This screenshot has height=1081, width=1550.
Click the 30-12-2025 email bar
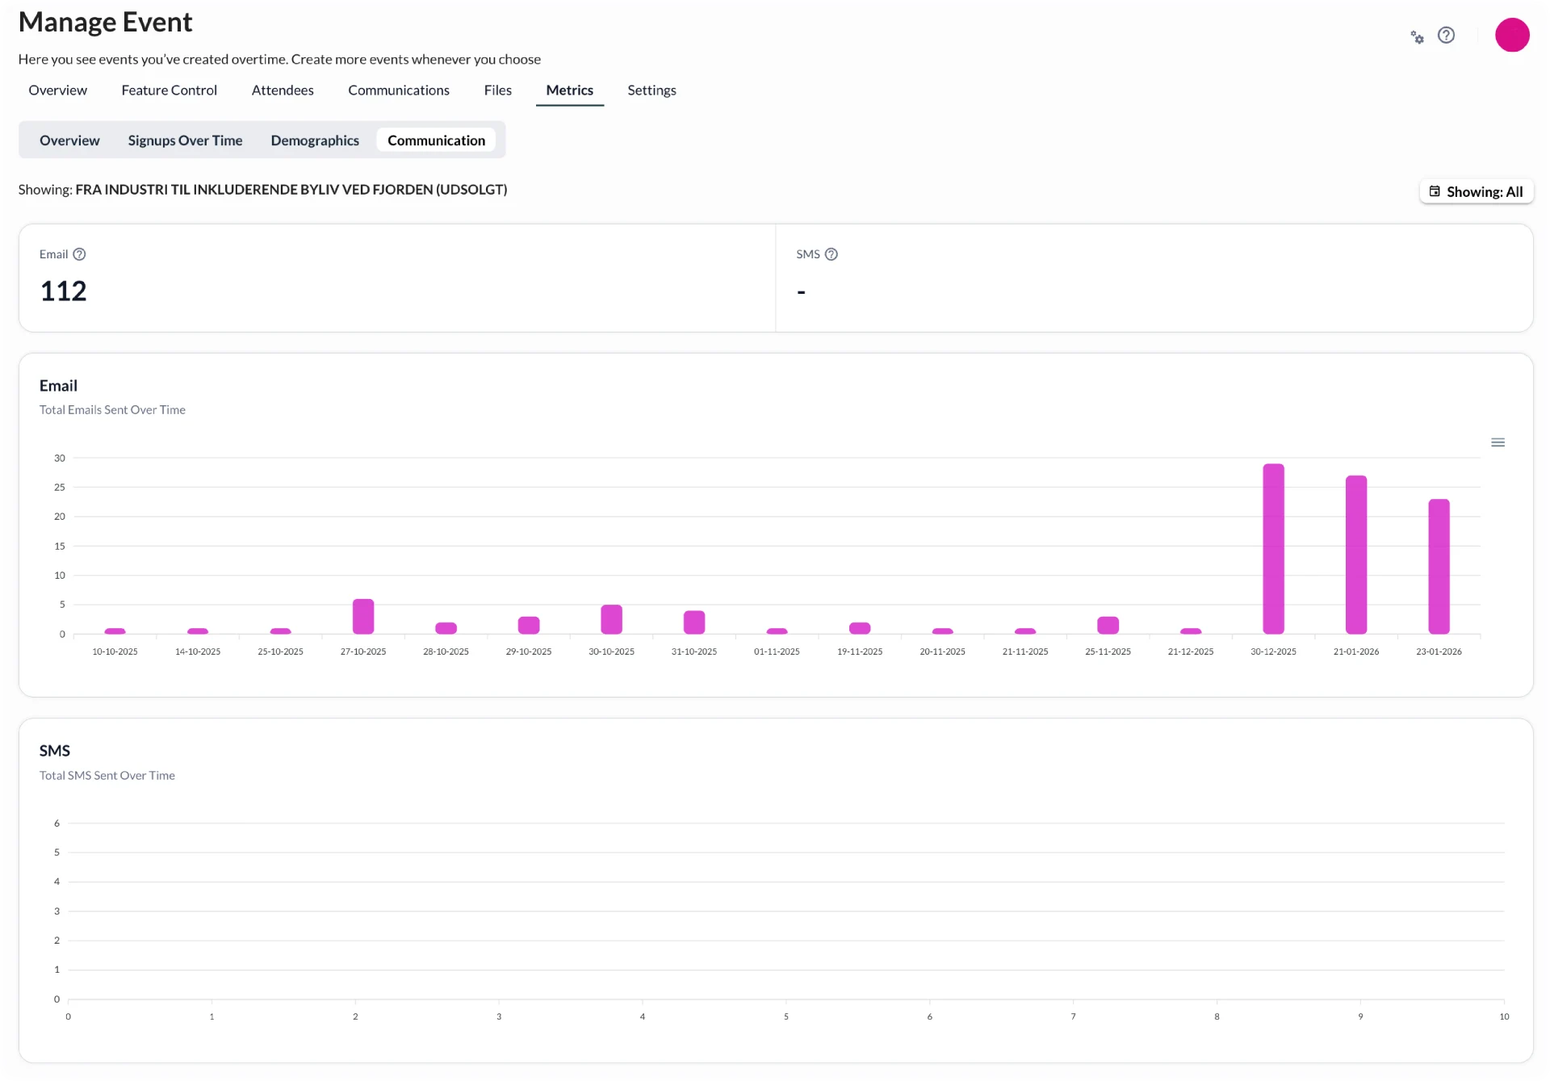pos(1273,549)
